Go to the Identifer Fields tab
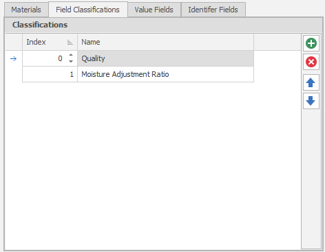This screenshot has height=252, width=325. (x=213, y=10)
